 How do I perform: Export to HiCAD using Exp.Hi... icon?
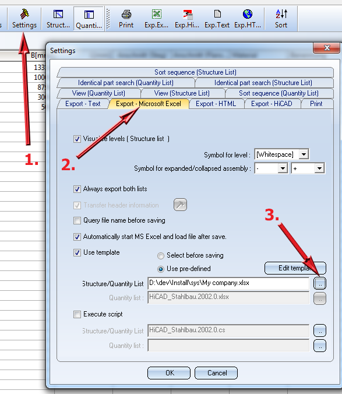coord(187,19)
